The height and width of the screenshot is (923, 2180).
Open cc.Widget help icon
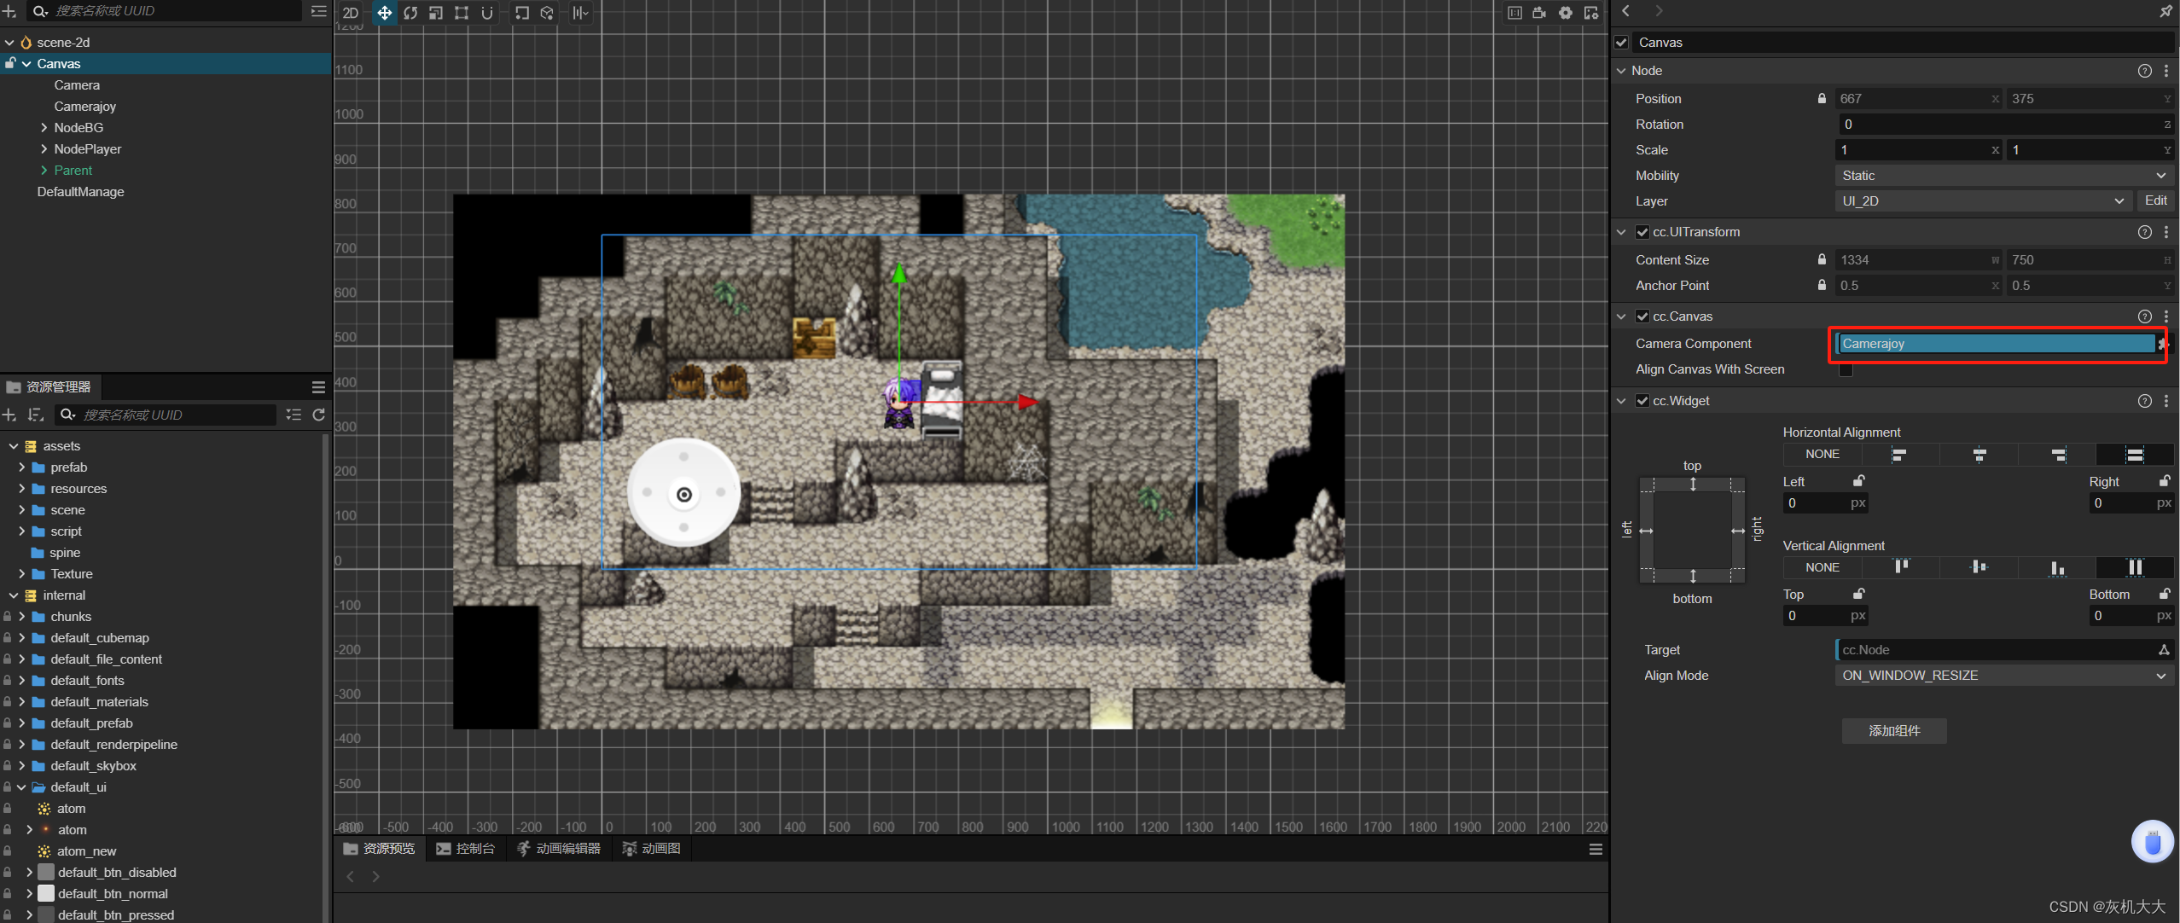(2144, 401)
